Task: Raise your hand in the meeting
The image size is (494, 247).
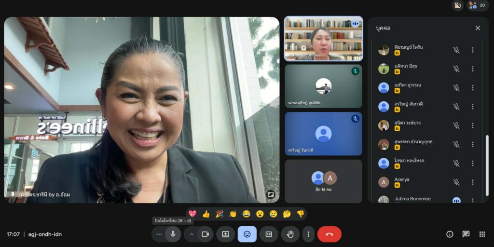Action: pos(290,234)
